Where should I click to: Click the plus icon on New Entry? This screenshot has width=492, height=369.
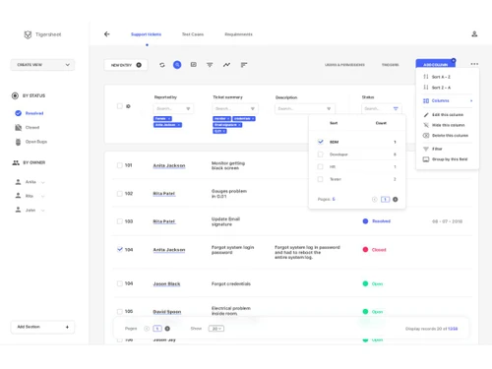coord(139,65)
